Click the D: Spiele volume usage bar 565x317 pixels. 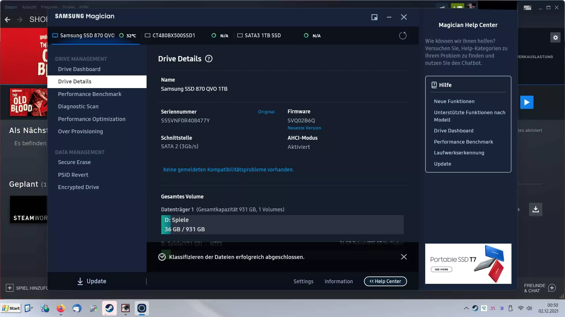click(x=282, y=225)
